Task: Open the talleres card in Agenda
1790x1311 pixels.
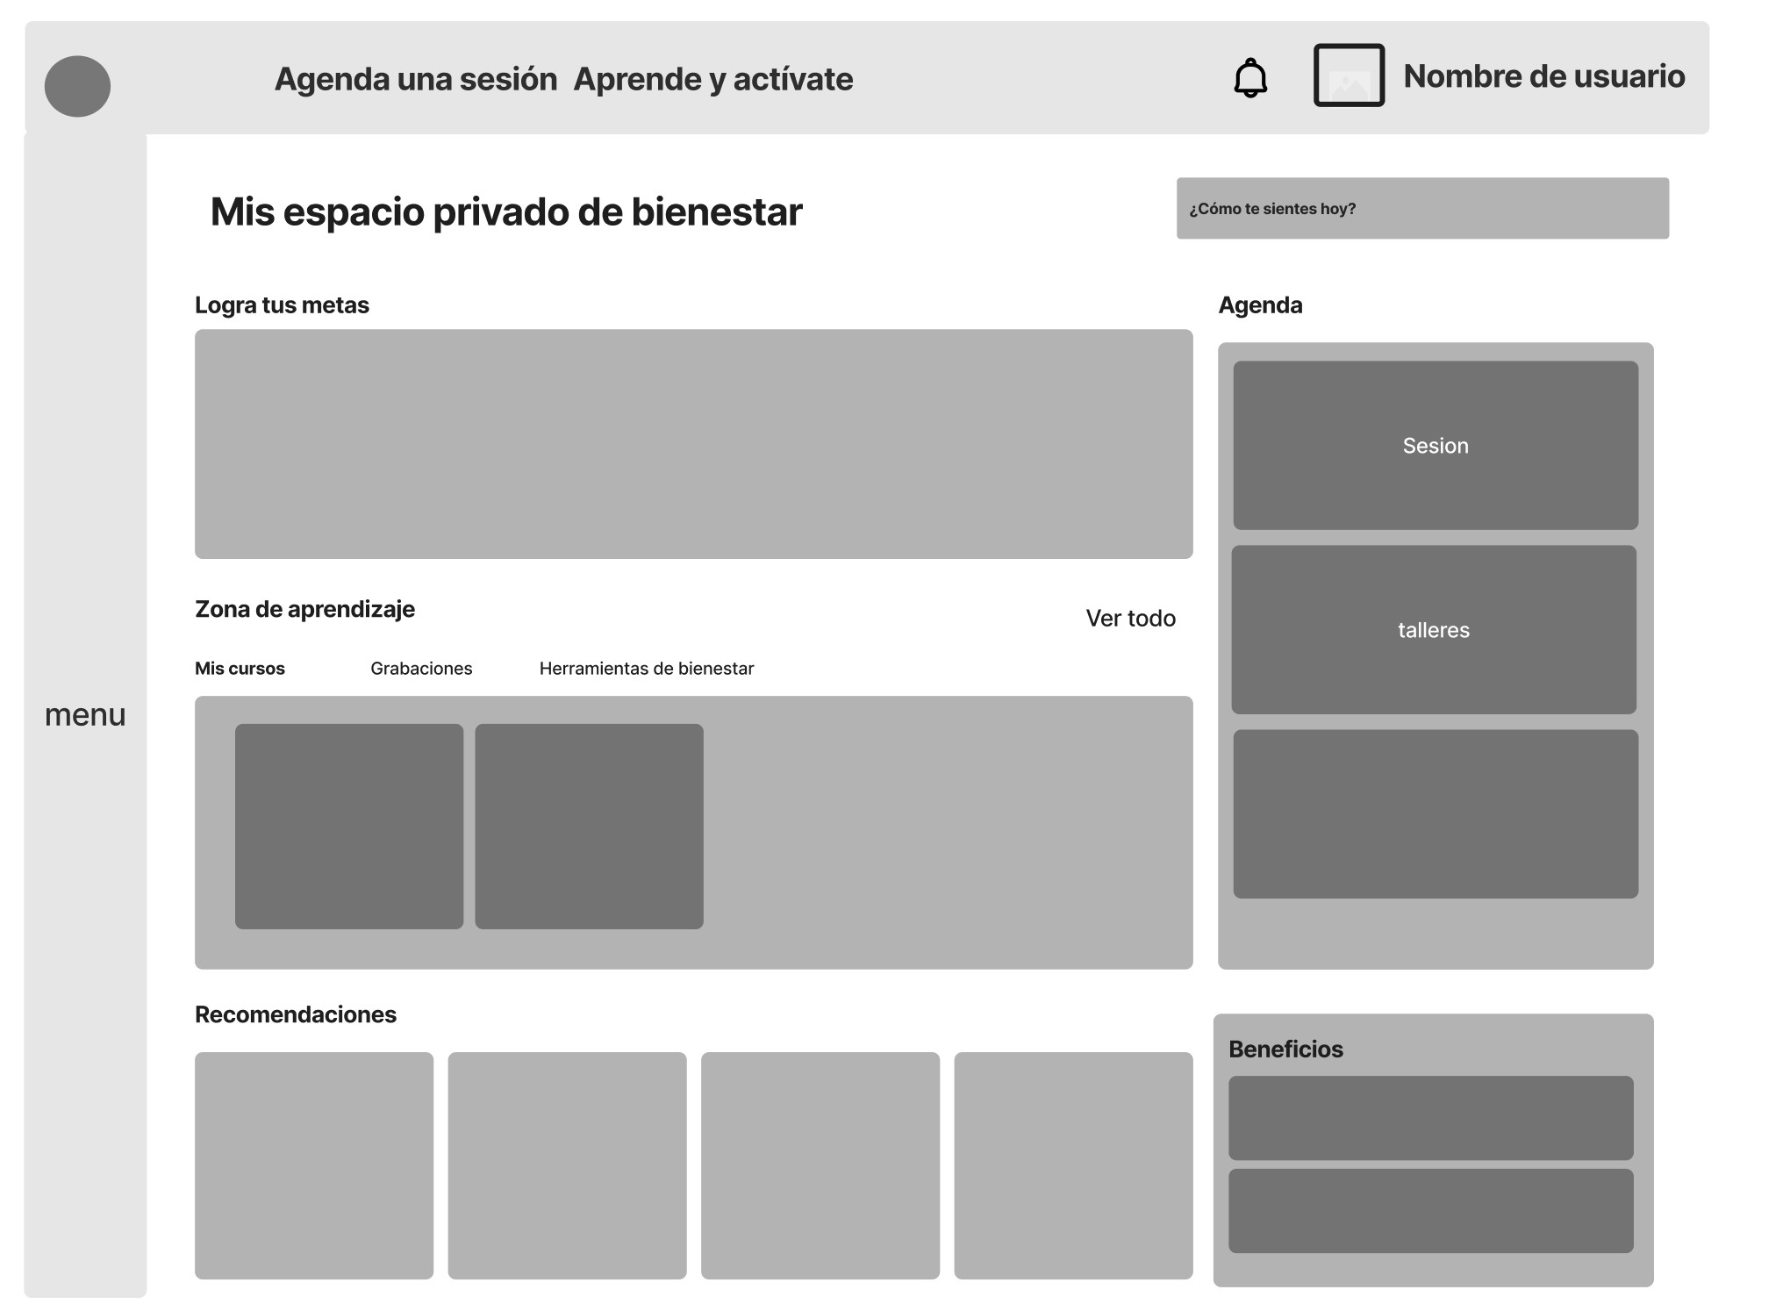Action: pos(1433,630)
